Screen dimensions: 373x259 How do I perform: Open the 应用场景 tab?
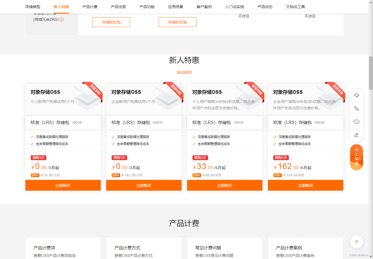175,7
